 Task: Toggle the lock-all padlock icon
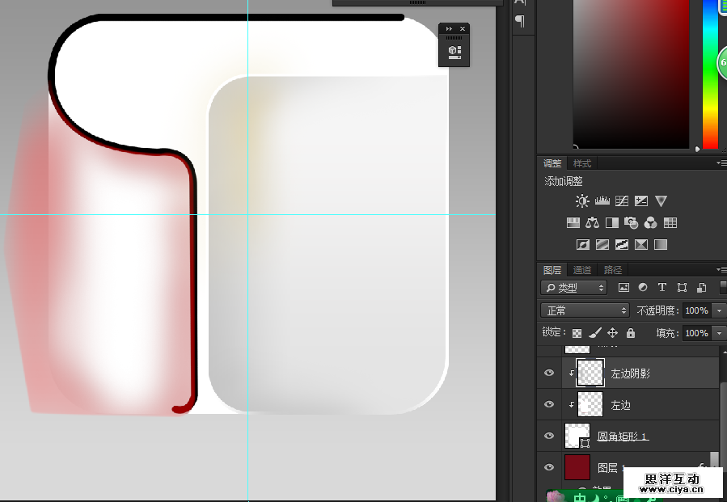point(631,333)
